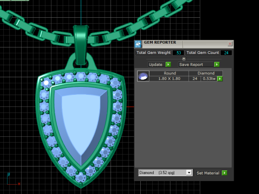Click the 0.53tw weight cell

pyautogui.click(x=209, y=79)
